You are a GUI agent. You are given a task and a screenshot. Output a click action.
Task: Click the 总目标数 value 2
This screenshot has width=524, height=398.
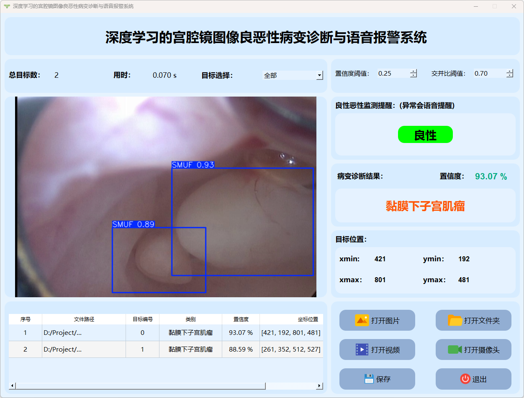pyautogui.click(x=57, y=75)
